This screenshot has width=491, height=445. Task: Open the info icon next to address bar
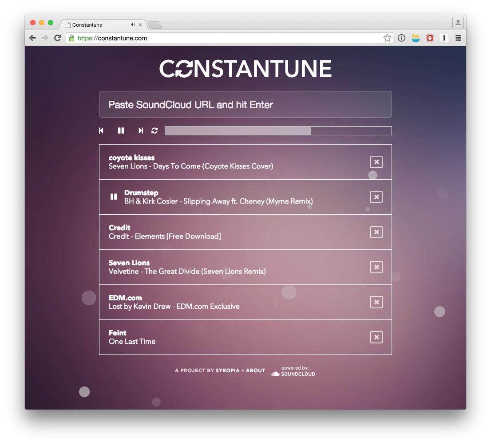pyautogui.click(x=401, y=38)
